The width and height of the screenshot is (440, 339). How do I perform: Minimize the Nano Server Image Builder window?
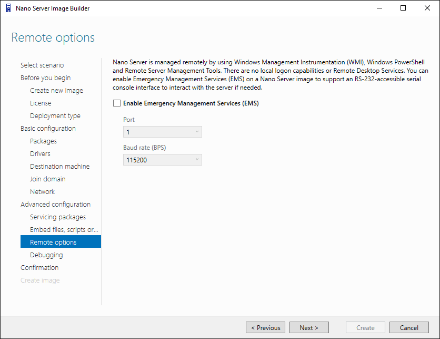tap(379, 8)
